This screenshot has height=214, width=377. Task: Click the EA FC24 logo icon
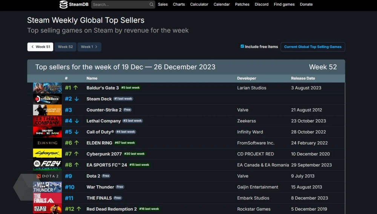(47, 165)
